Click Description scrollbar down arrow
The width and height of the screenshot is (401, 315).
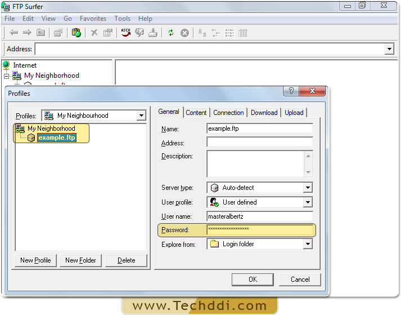(308, 172)
